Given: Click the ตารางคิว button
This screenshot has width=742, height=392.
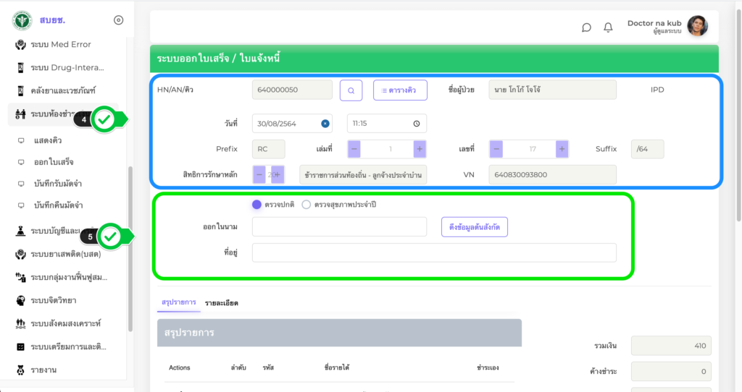Looking at the screenshot, I should [x=400, y=90].
